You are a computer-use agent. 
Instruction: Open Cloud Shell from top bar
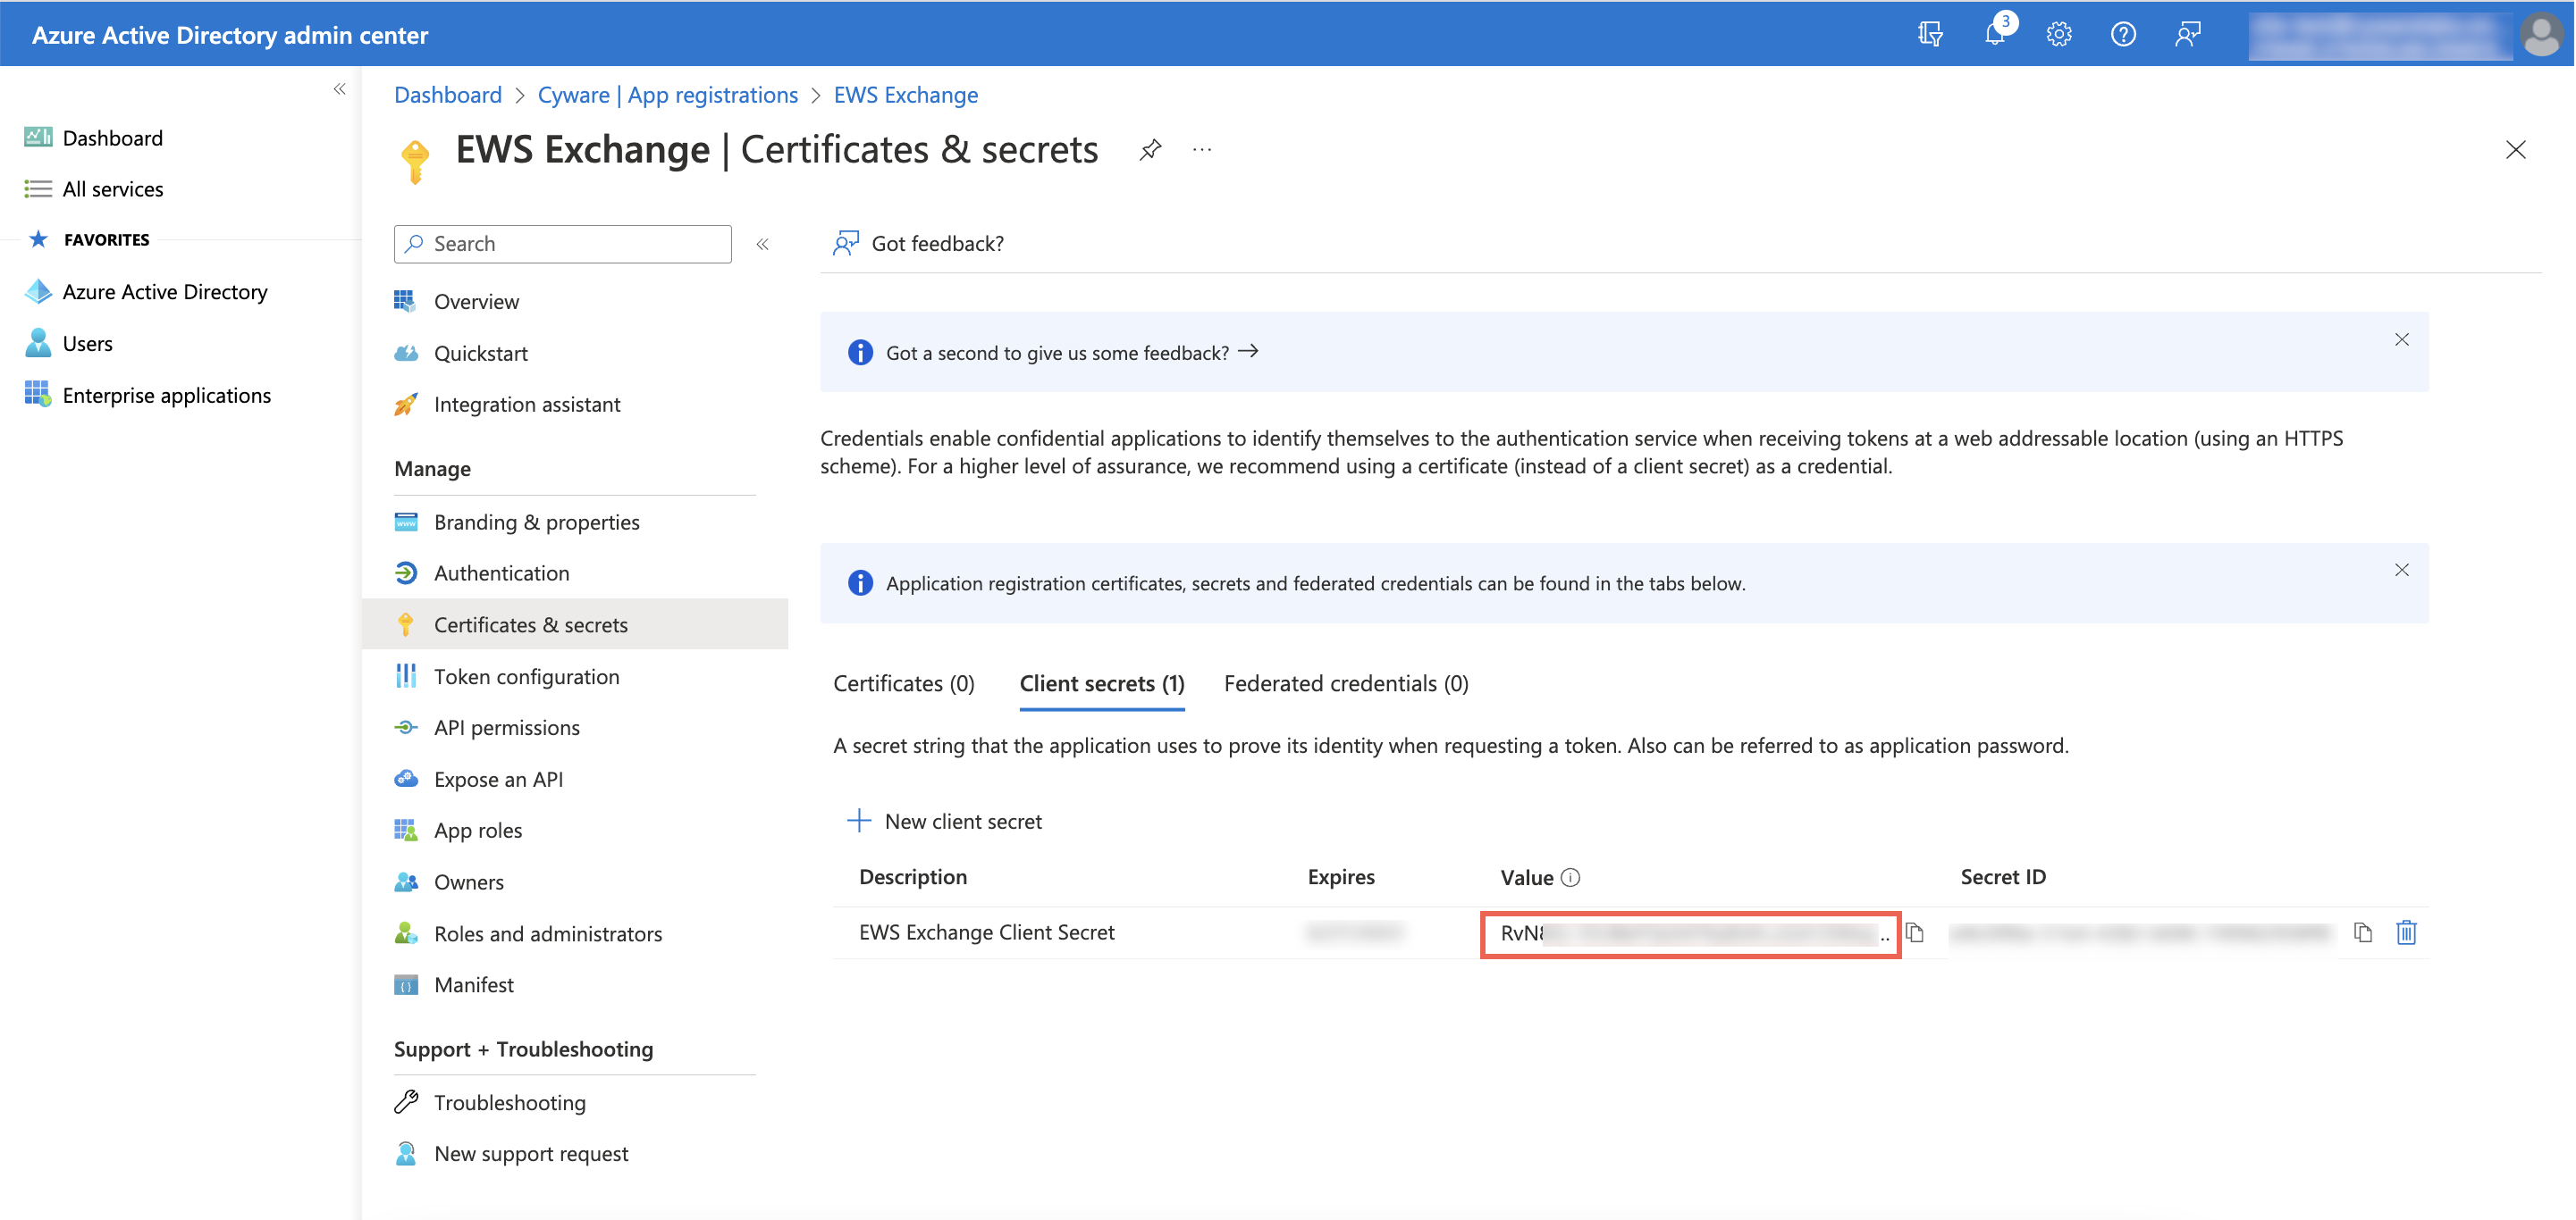[1930, 34]
